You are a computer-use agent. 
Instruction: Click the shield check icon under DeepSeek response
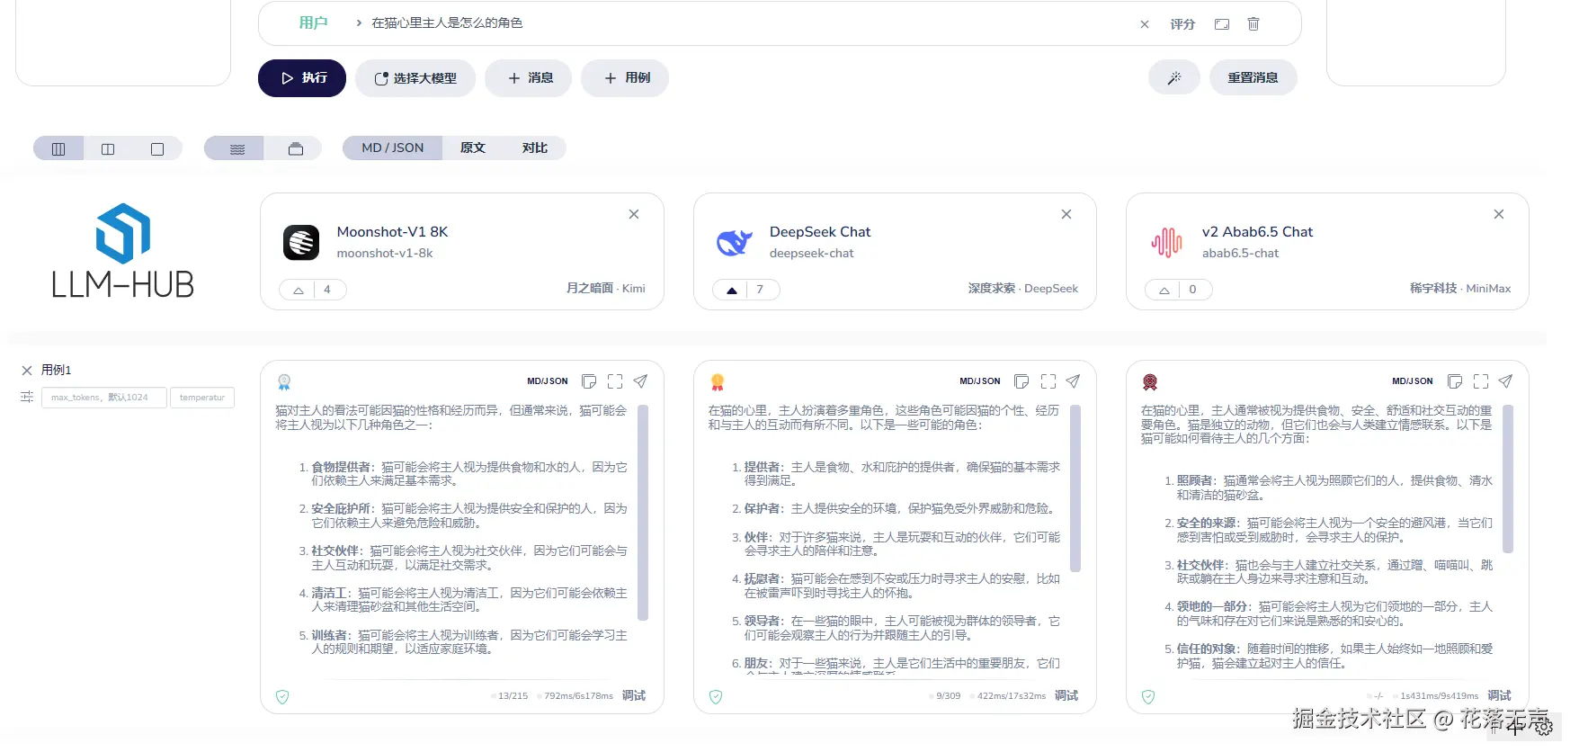(x=716, y=697)
